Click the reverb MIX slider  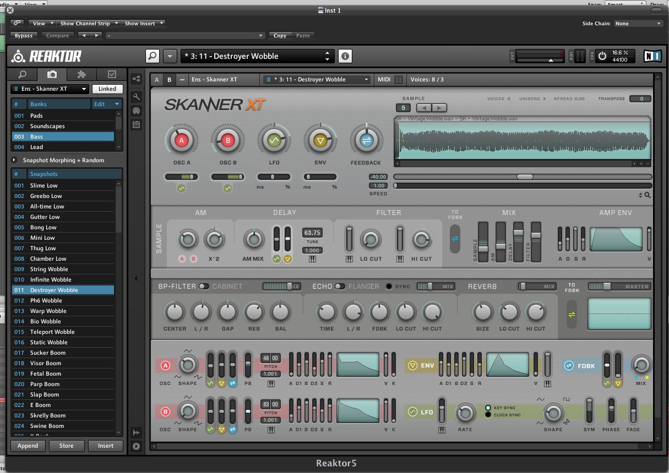coord(537,287)
